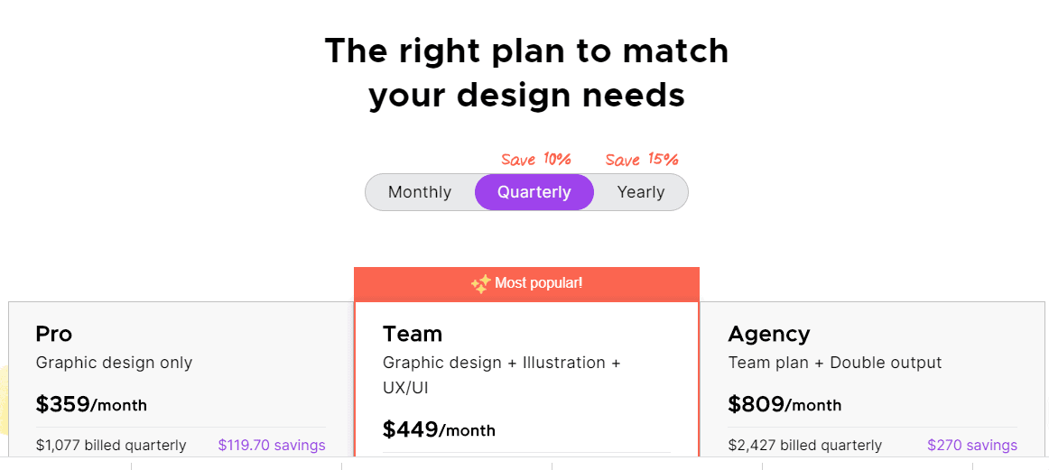Click the $359/month Pro price
Viewport: 1049px width, 470px height.
[91, 404]
